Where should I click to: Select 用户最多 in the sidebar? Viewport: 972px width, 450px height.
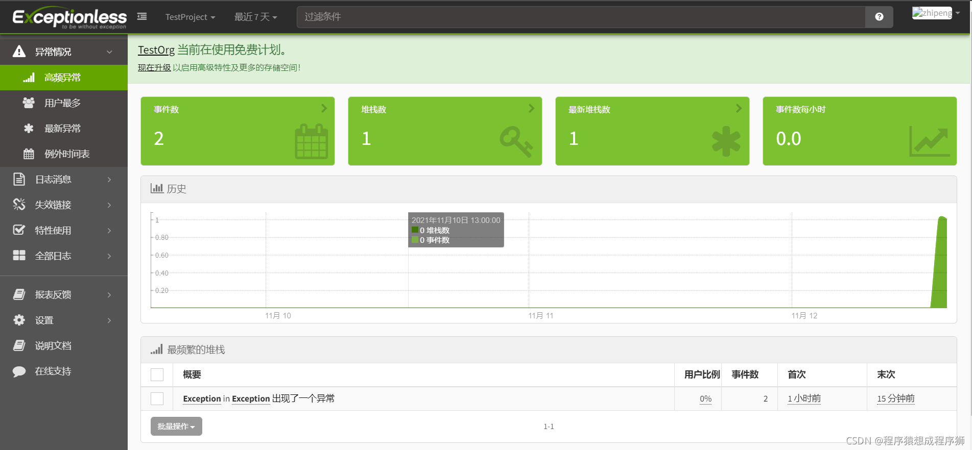coord(64,103)
